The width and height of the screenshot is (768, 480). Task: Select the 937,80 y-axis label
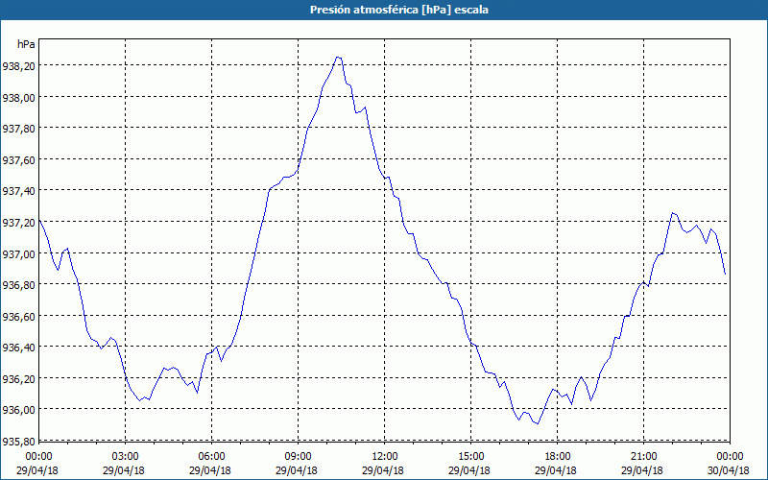(x=18, y=129)
